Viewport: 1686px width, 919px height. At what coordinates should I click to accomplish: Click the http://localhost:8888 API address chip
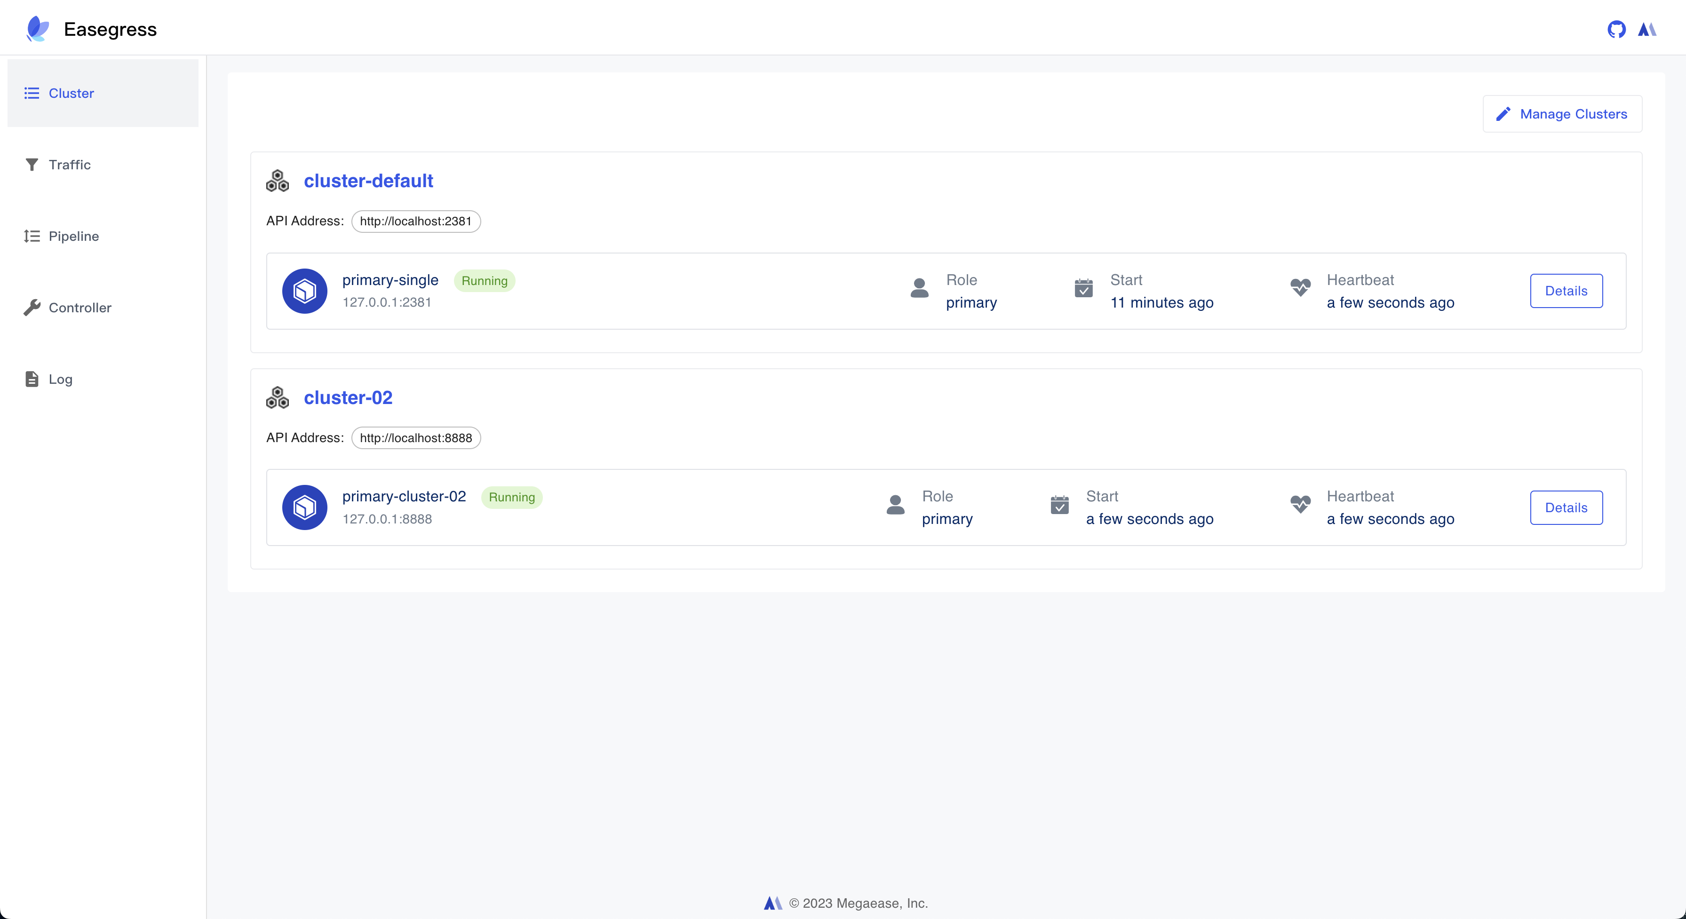click(x=415, y=438)
